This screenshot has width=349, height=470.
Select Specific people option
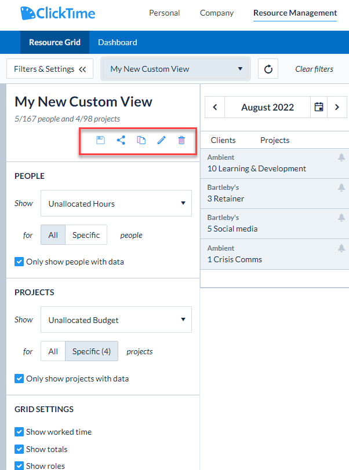point(86,235)
